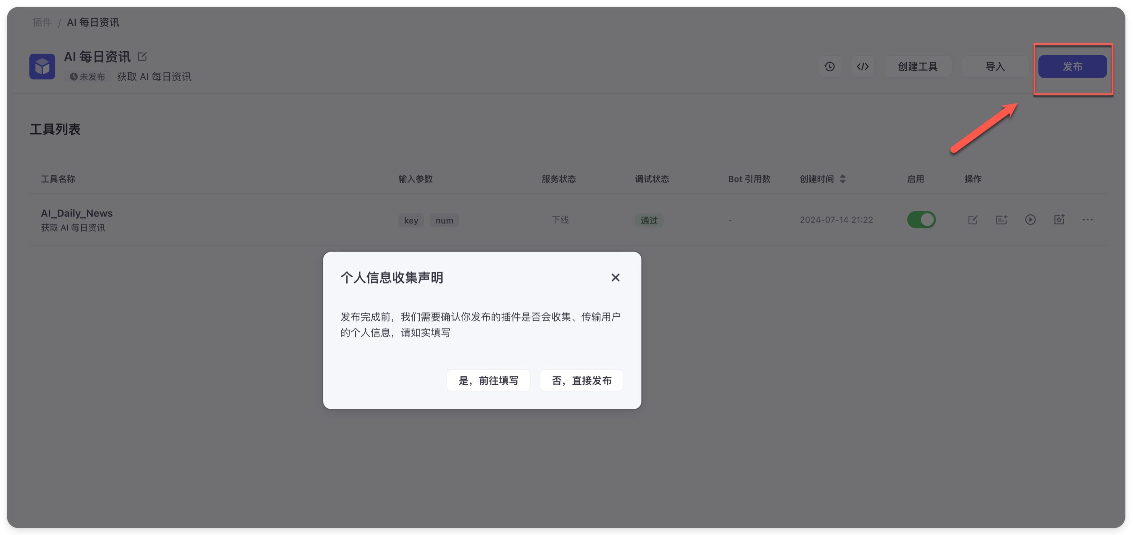Click the debug run play icon
This screenshot has height=535, width=1133.
pos(1030,220)
